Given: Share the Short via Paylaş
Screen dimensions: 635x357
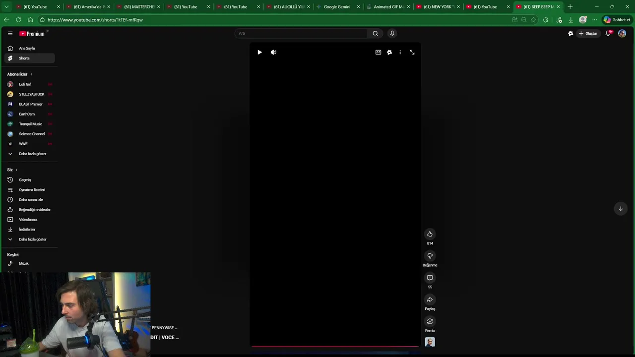Looking at the screenshot, I should pyautogui.click(x=430, y=299).
